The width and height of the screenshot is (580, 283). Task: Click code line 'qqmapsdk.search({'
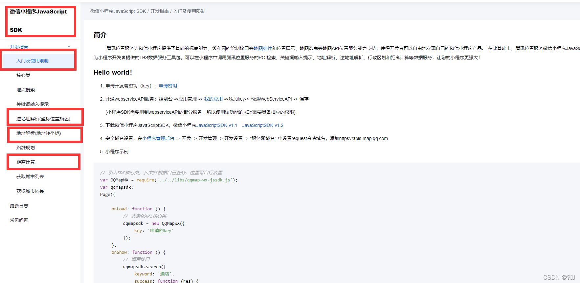145,267
